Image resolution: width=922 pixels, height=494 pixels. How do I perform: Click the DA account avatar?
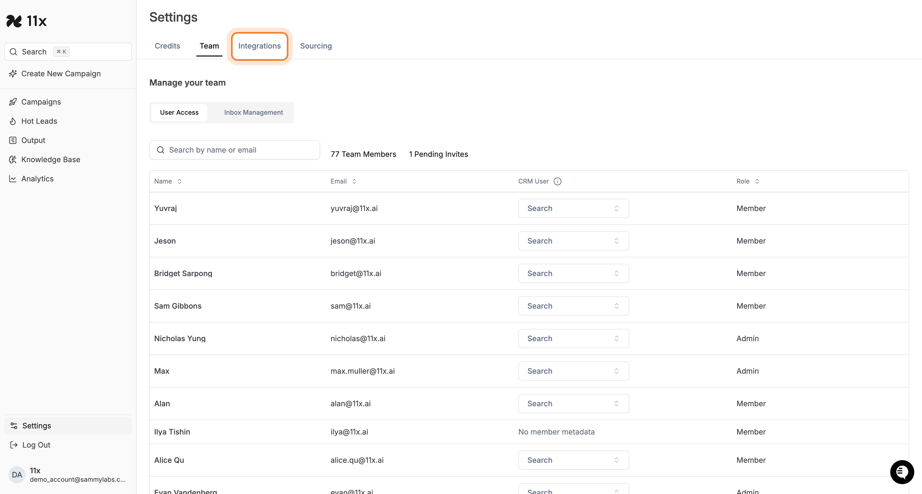pyautogui.click(x=17, y=475)
